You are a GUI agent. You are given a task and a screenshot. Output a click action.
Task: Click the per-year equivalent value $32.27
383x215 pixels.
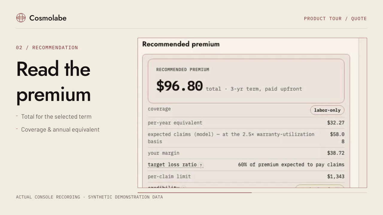coord(336,123)
